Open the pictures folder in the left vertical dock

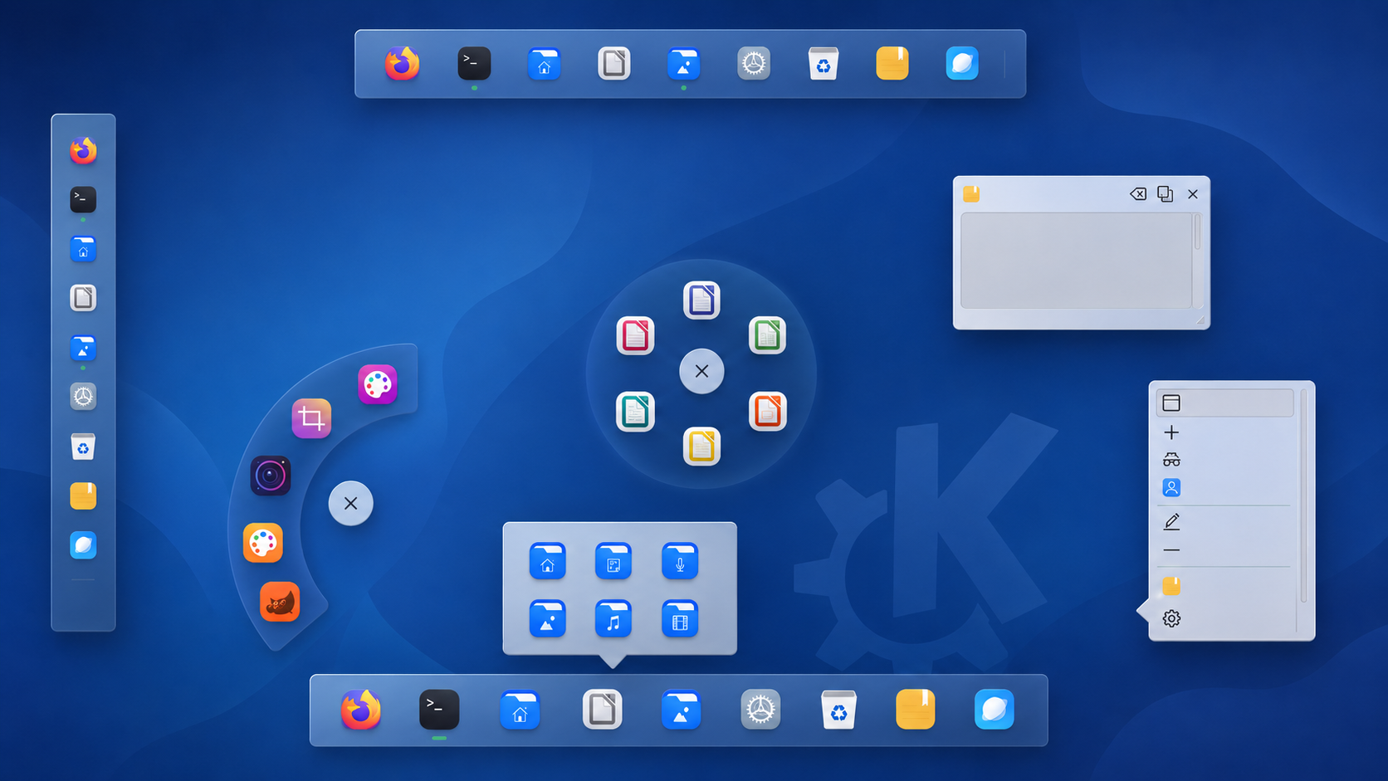(x=83, y=348)
